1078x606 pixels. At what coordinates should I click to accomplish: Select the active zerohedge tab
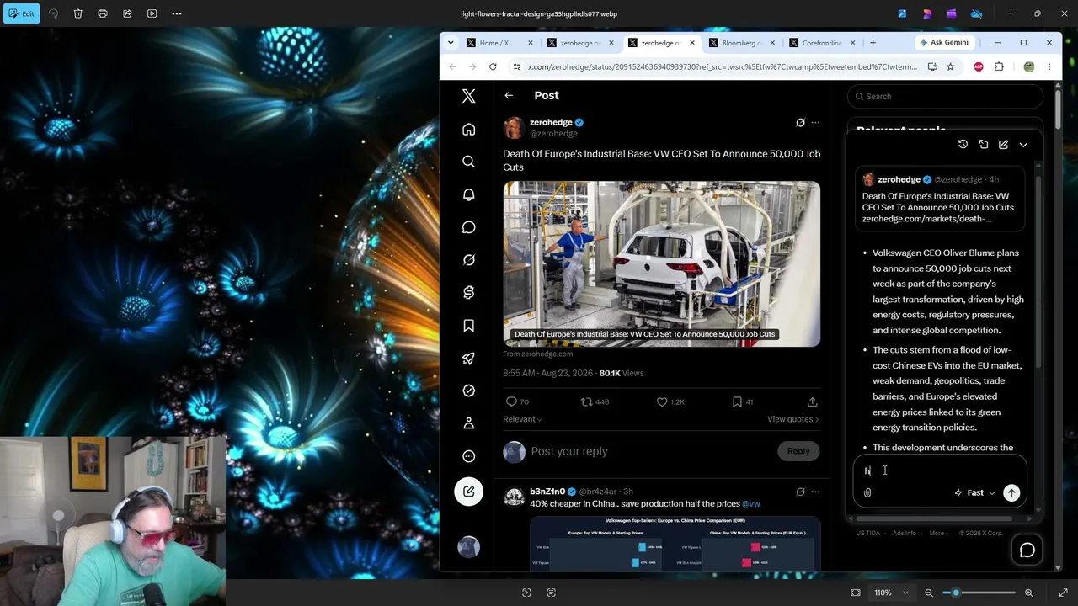pos(661,43)
